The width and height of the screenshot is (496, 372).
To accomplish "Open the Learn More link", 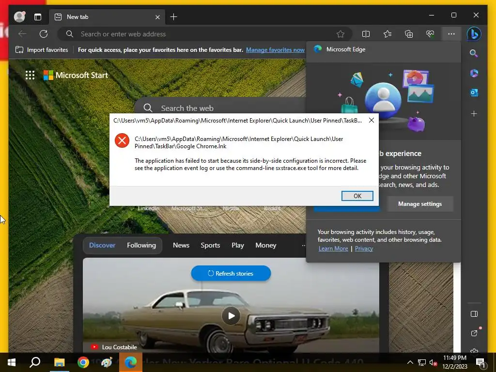I will [333, 248].
